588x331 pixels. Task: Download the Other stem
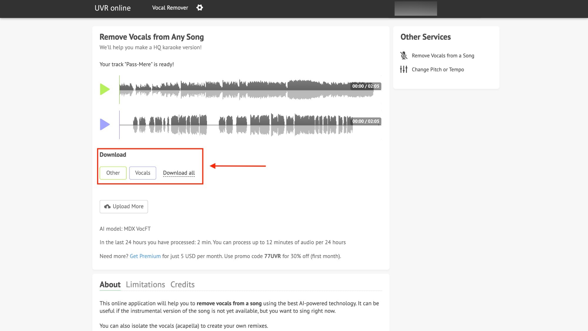[x=113, y=173]
